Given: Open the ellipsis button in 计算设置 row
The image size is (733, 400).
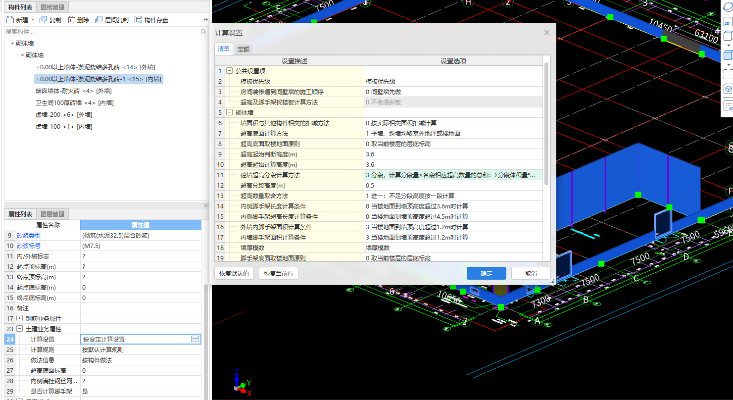Looking at the screenshot, I should tap(195, 339).
